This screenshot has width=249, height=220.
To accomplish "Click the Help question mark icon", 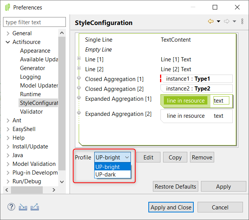I will 11,207.
